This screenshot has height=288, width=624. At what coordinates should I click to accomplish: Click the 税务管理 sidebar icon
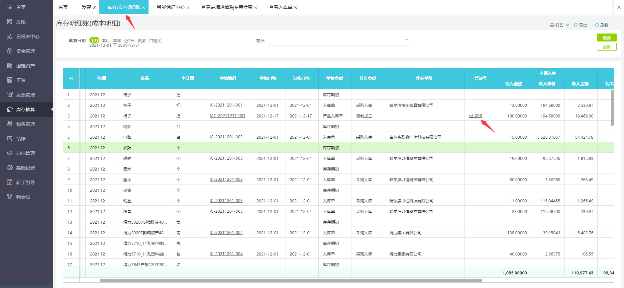[10, 124]
